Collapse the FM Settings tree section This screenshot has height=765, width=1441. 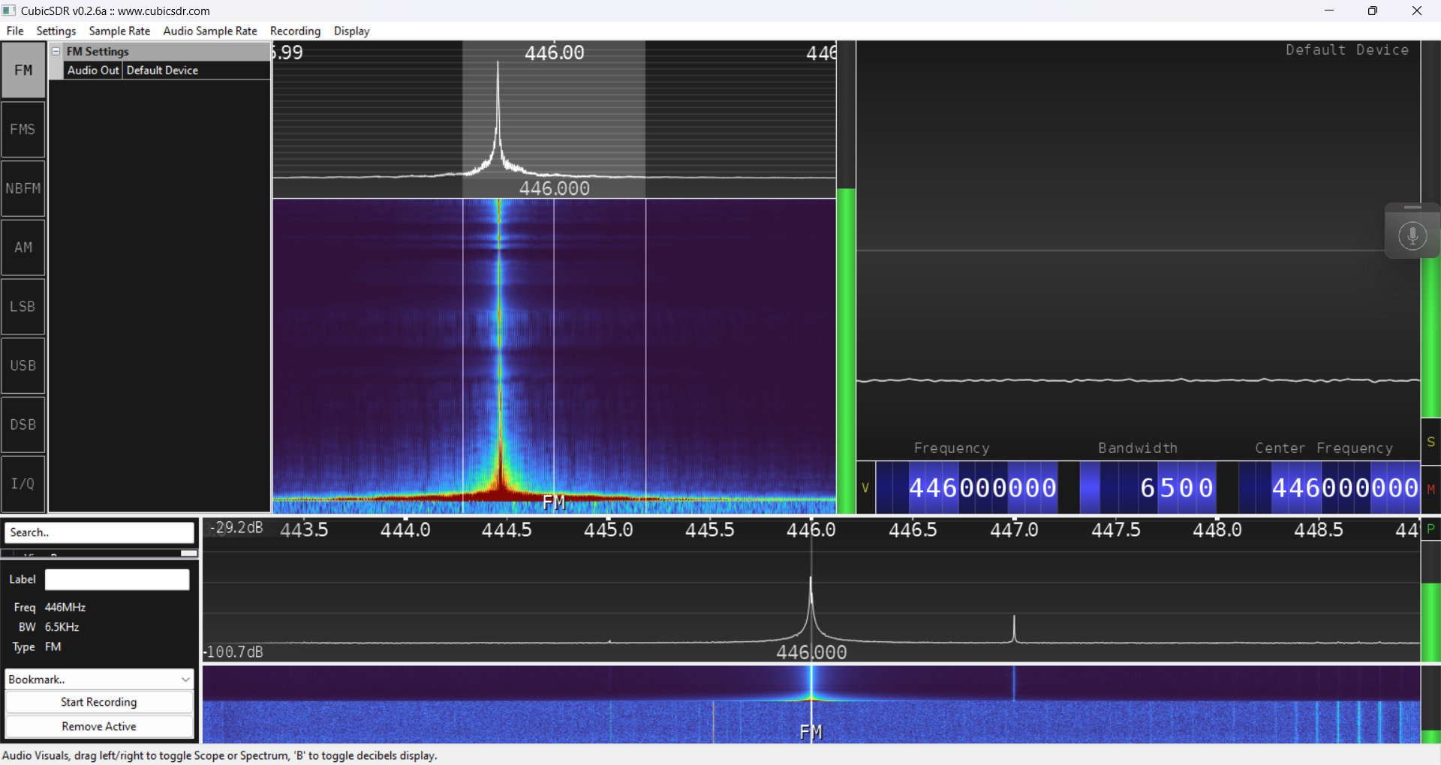point(56,51)
